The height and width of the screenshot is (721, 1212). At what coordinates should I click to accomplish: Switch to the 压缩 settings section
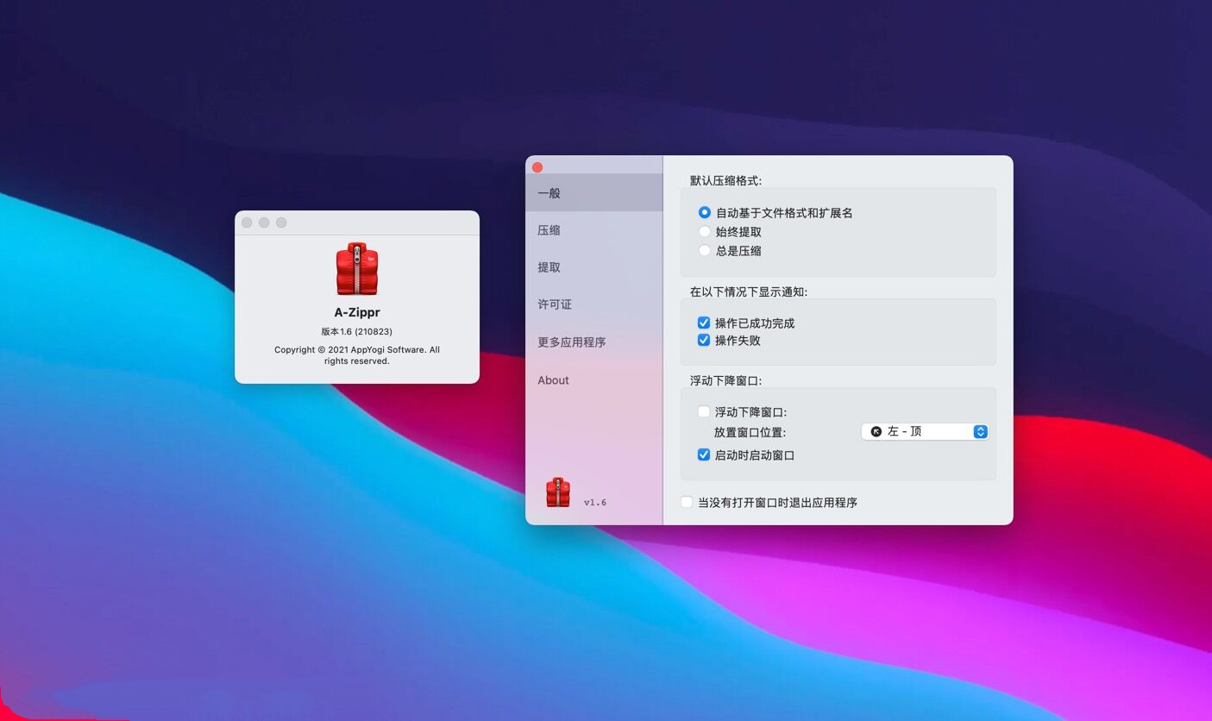[594, 230]
